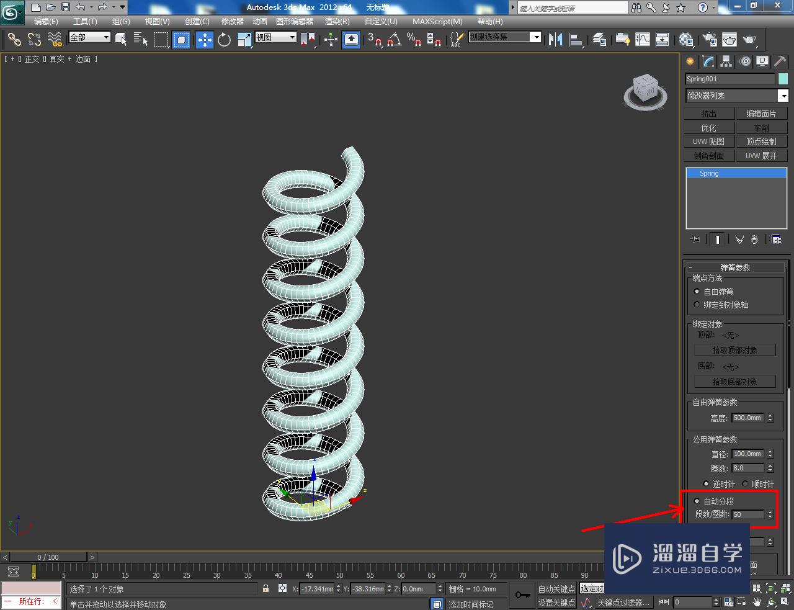
Task: Open the 渲染(R) menu
Action: [337, 21]
